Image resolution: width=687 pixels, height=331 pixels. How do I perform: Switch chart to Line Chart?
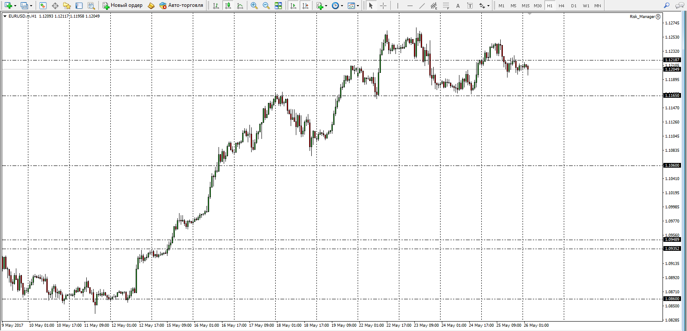coord(240,6)
